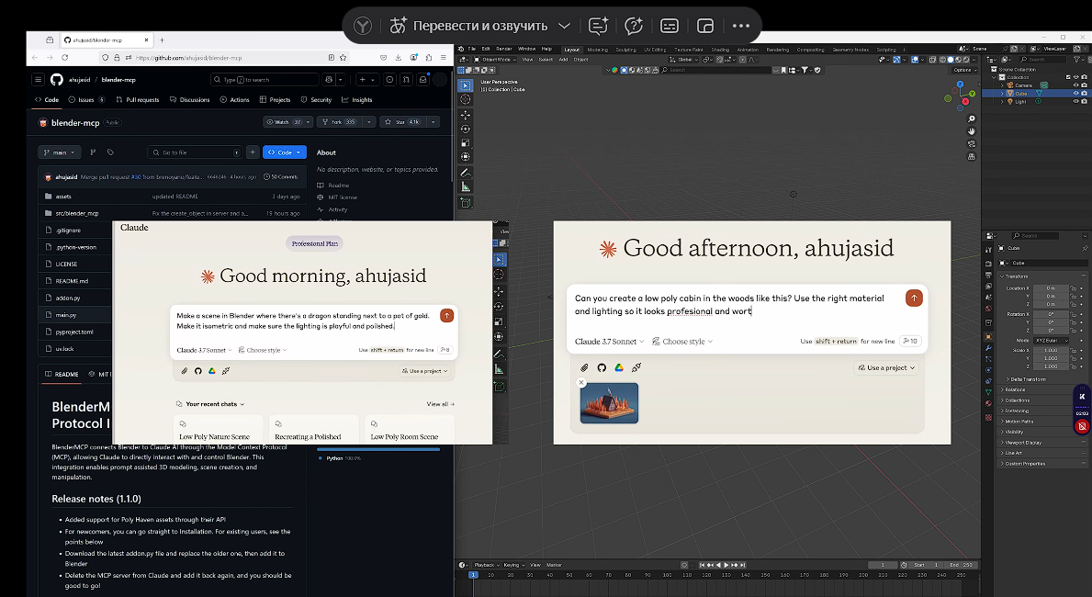The height and width of the screenshot is (597, 1092).
Task: Click the viewport pan hand icon
Action: 972,131
